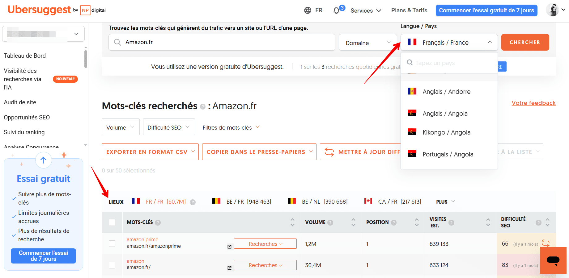Viewport: 569px width, 278px height.
Task: Check the checkbox for the amazon keyword row
Action: (x=112, y=265)
